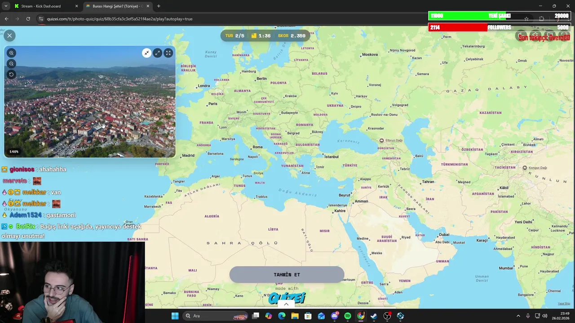Click the TUR 2/5 round counter
The image size is (575, 323).
click(235, 36)
